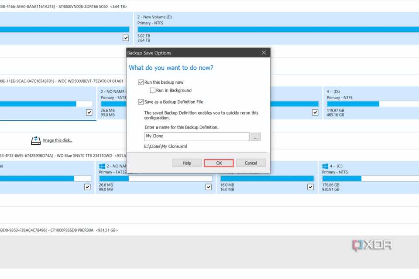Click Windows logo icon on C: partition
The height and width of the screenshot is (279, 419).
click(x=325, y=166)
